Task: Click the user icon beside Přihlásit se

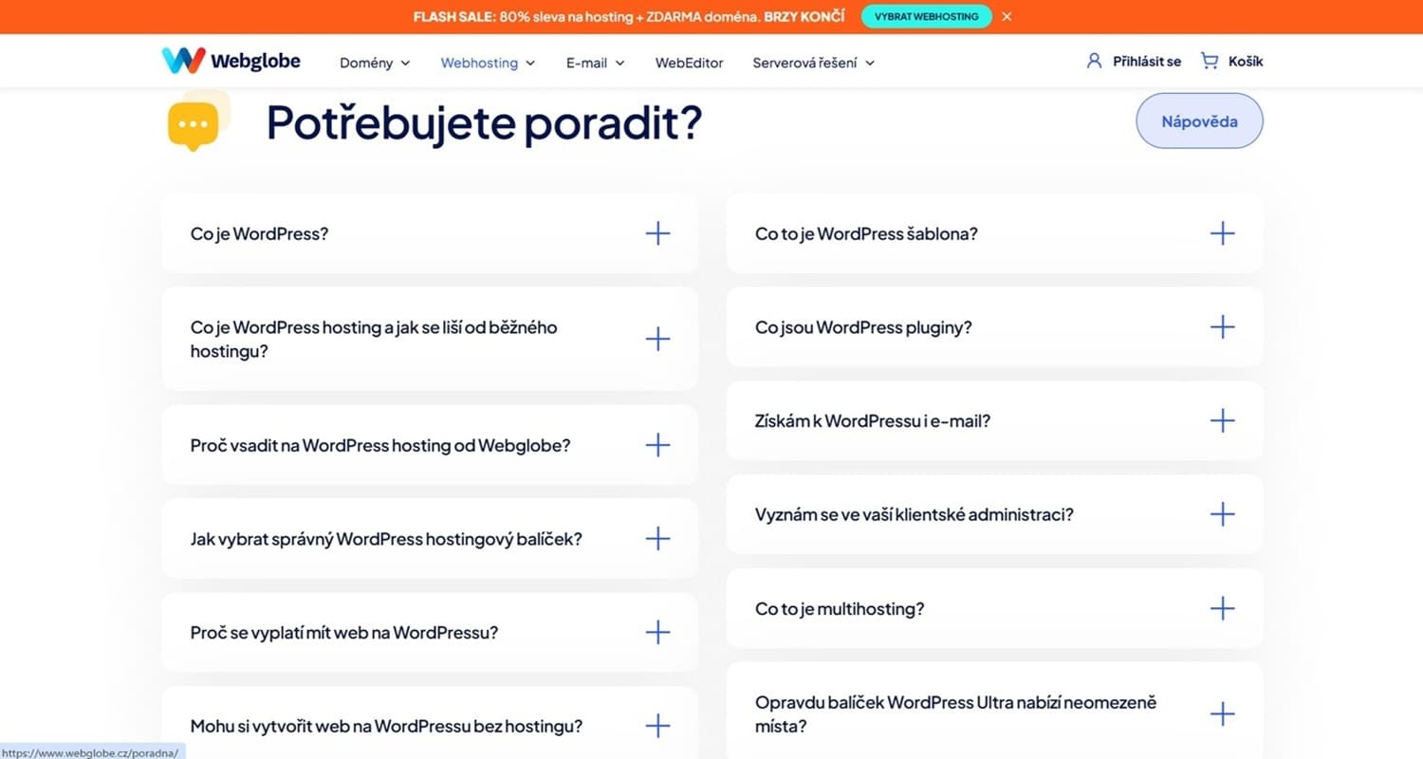Action: 1095,61
